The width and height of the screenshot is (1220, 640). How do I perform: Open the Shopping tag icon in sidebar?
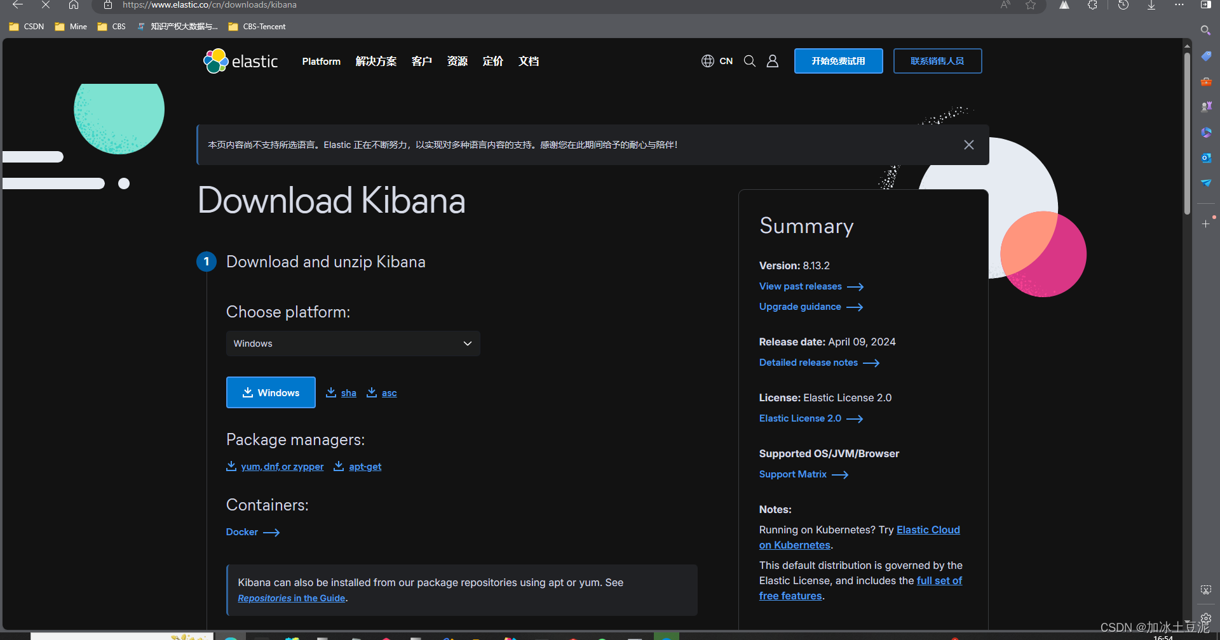click(1206, 57)
